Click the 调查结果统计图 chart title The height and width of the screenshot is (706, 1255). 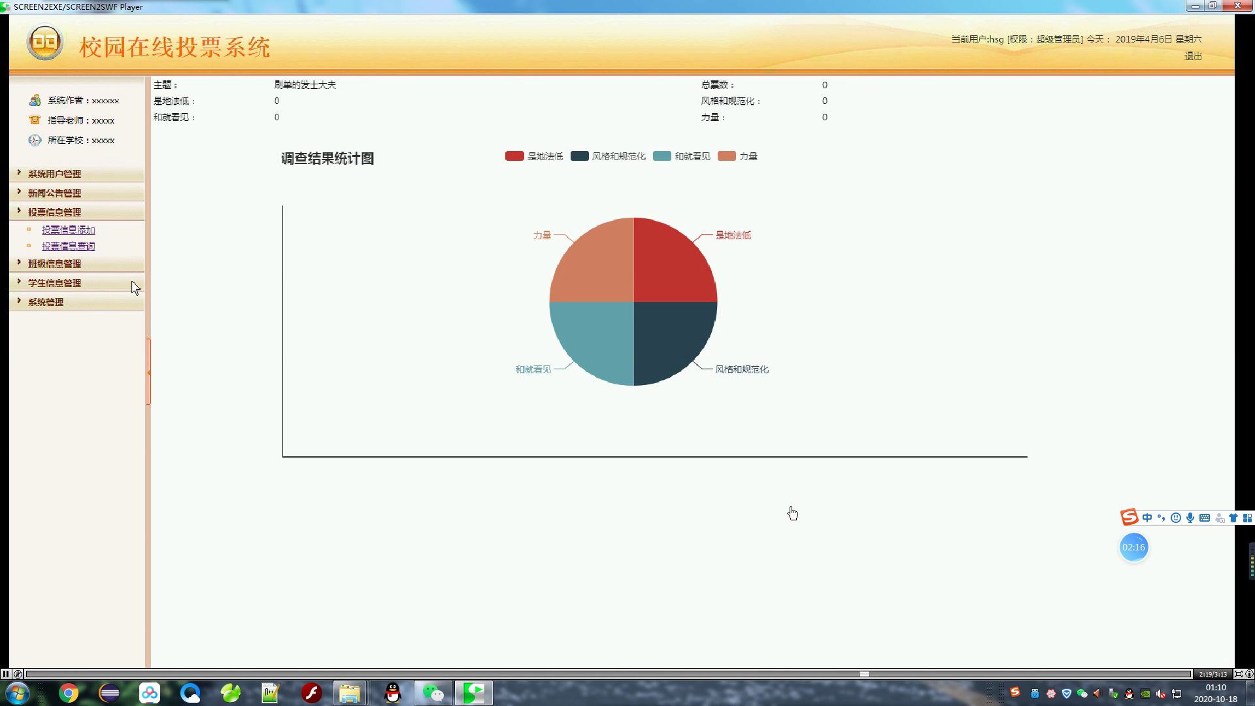(x=327, y=158)
